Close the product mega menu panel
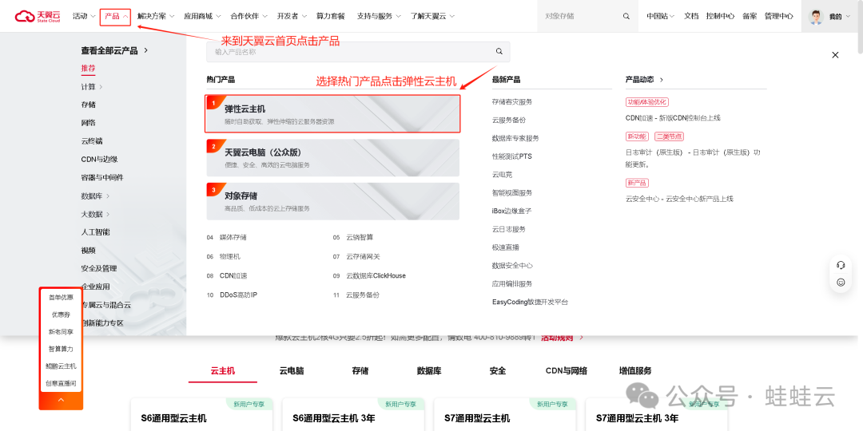This screenshot has height=431, width=863. tap(835, 55)
